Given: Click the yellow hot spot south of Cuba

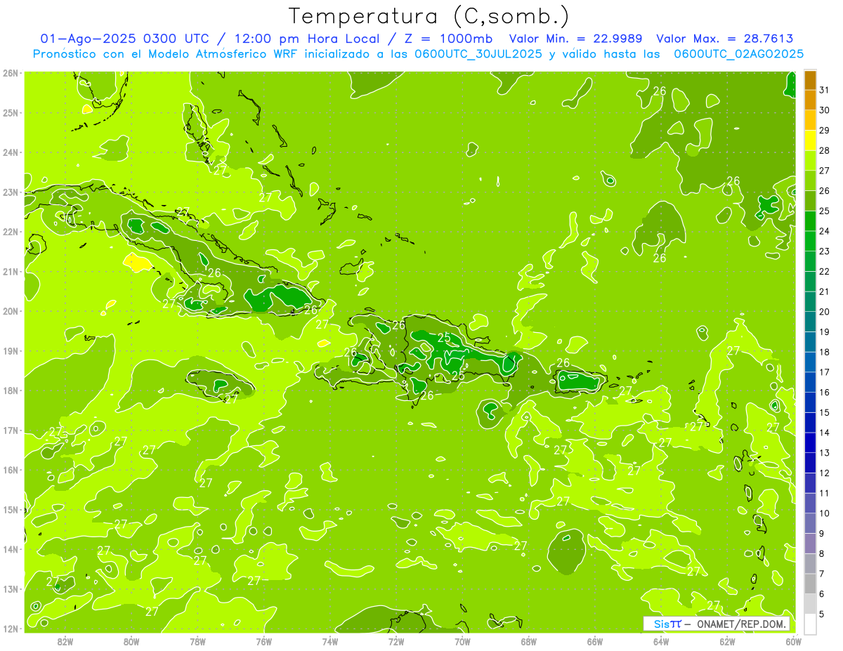Looking at the screenshot, I should [138, 263].
